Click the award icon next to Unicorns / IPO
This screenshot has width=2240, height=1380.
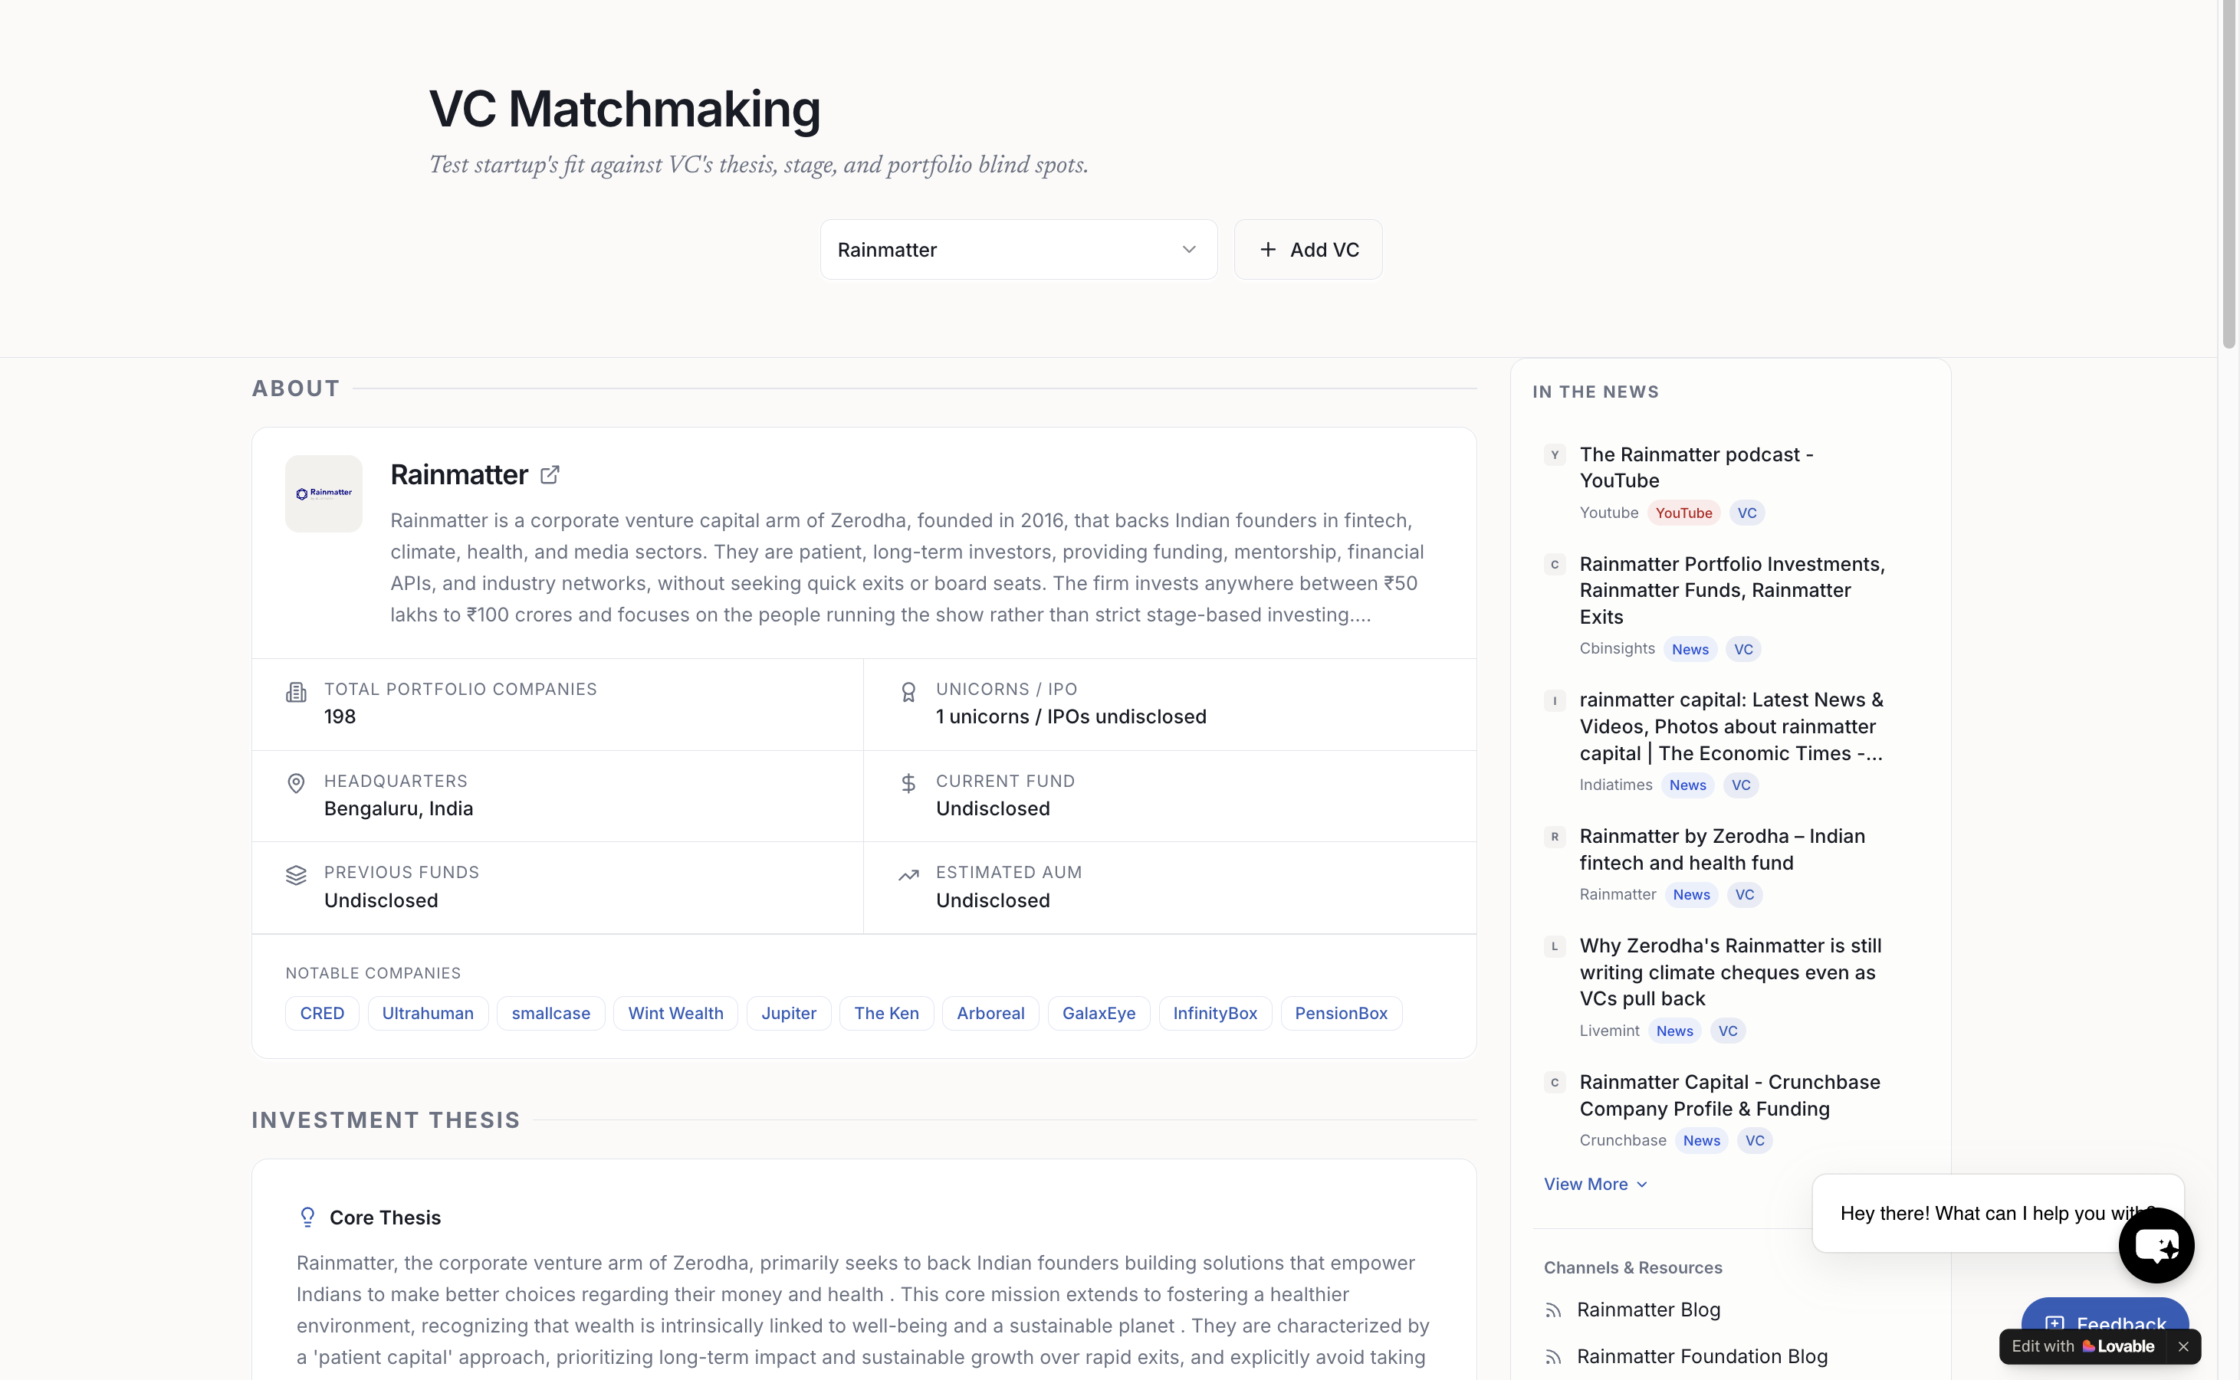[x=908, y=692]
